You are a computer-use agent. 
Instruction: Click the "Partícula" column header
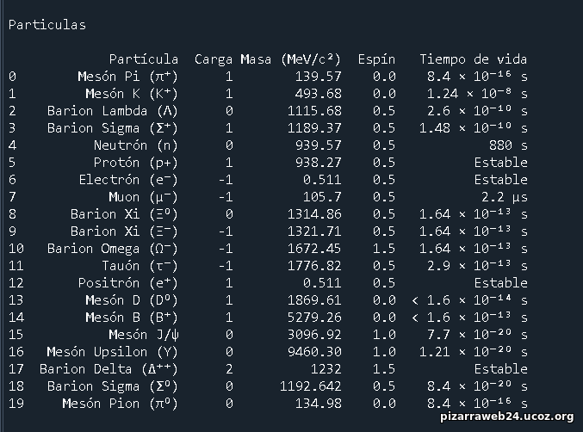(x=143, y=59)
